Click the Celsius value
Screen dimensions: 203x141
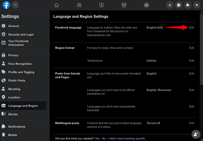point(151,61)
